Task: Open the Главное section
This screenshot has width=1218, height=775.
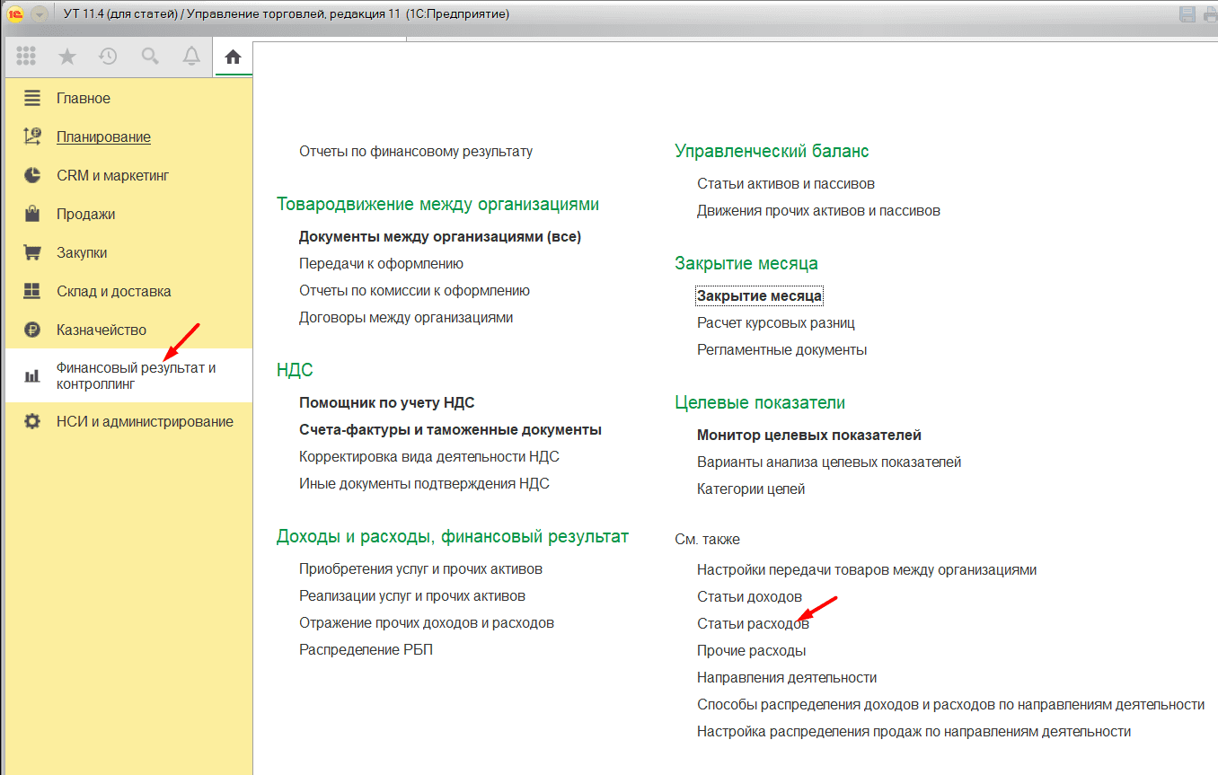Action: pyautogui.click(x=84, y=98)
